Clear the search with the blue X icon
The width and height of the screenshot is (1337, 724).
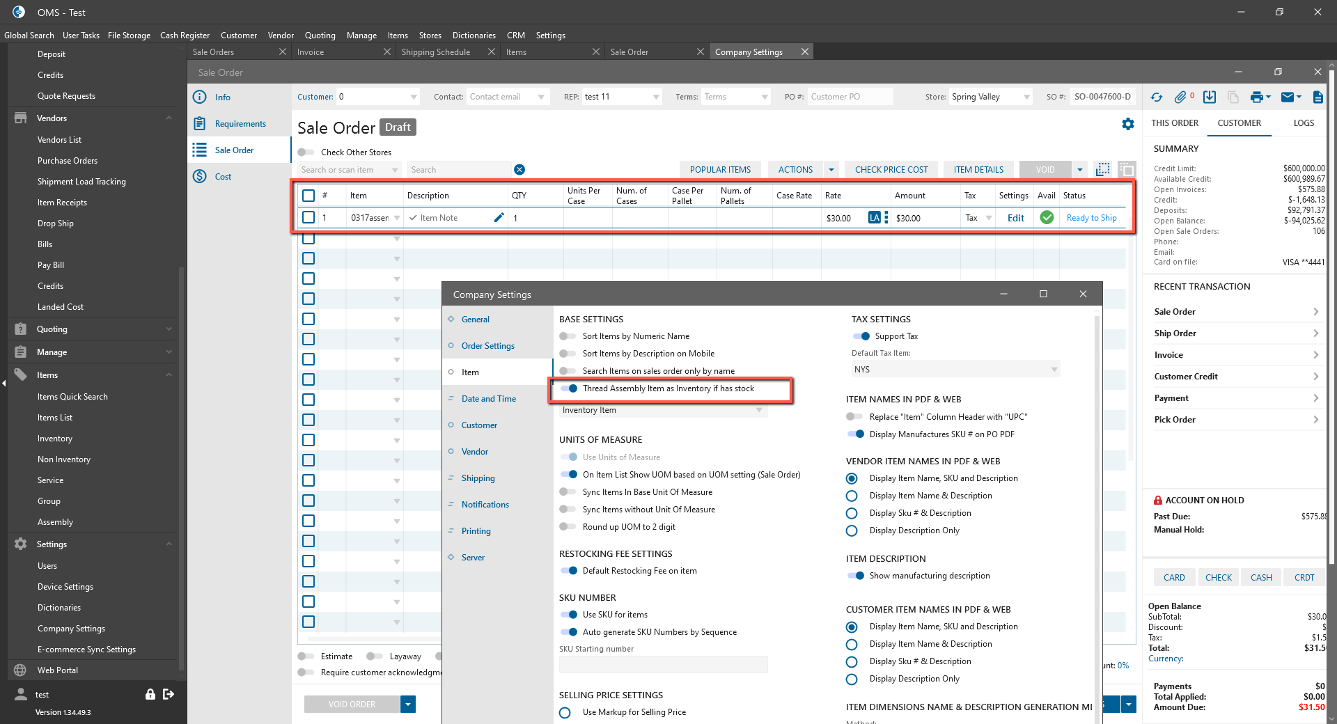(x=519, y=170)
